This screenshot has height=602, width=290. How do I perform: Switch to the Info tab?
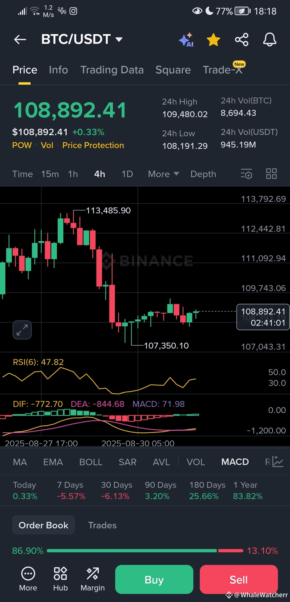tap(59, 70)
